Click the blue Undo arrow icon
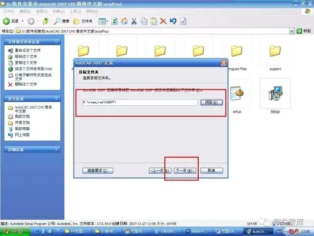The height and width of the screenshot is (236, 314). [x=173, y=21]
